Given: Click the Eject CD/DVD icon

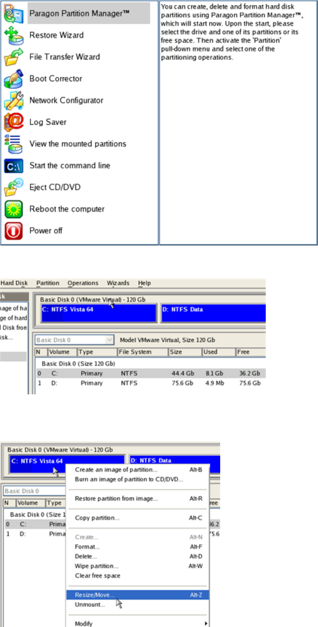Looking at the screenshot, I should [13, 188].
